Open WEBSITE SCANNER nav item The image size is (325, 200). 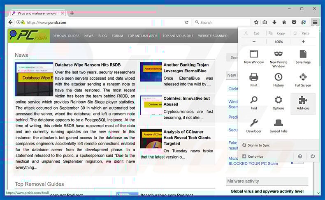(x=213, y=36)
